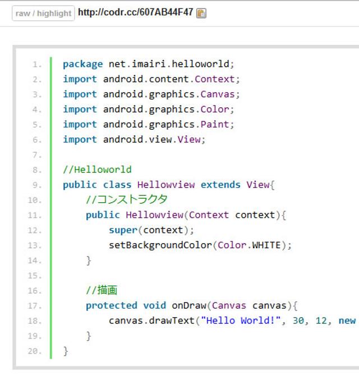The height and width of the screenshot is (379, 359).
Task: Click the closing brace on line 14
Action: (x=89, y=261)
